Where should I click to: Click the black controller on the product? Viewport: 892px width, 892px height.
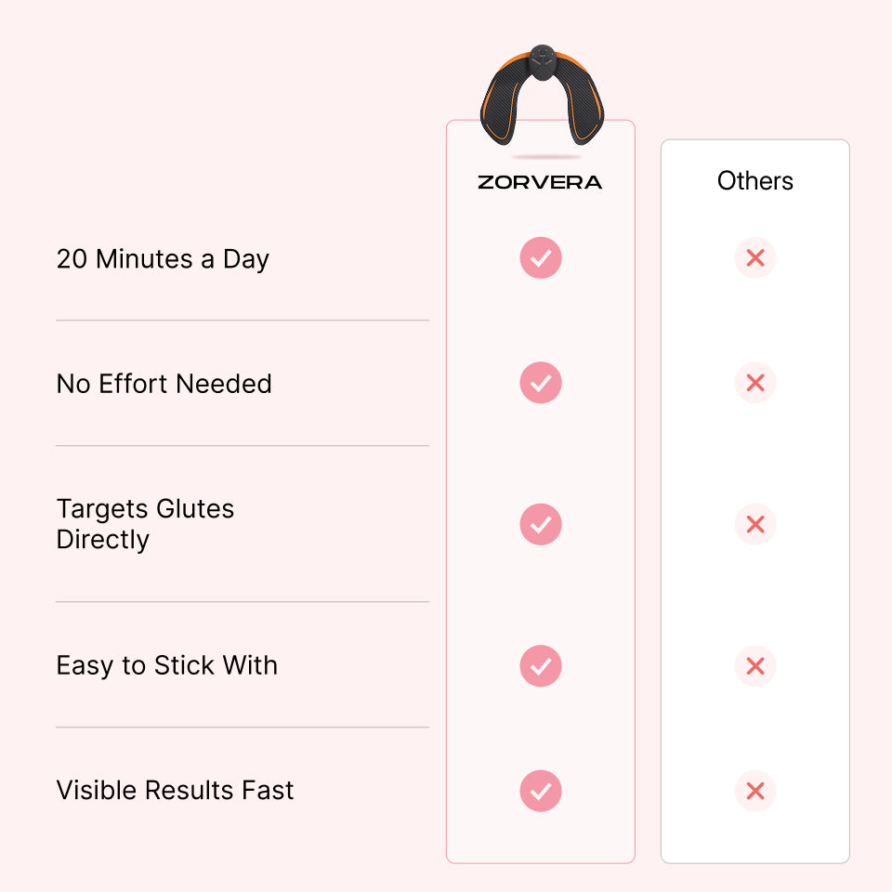click(541, 62)
